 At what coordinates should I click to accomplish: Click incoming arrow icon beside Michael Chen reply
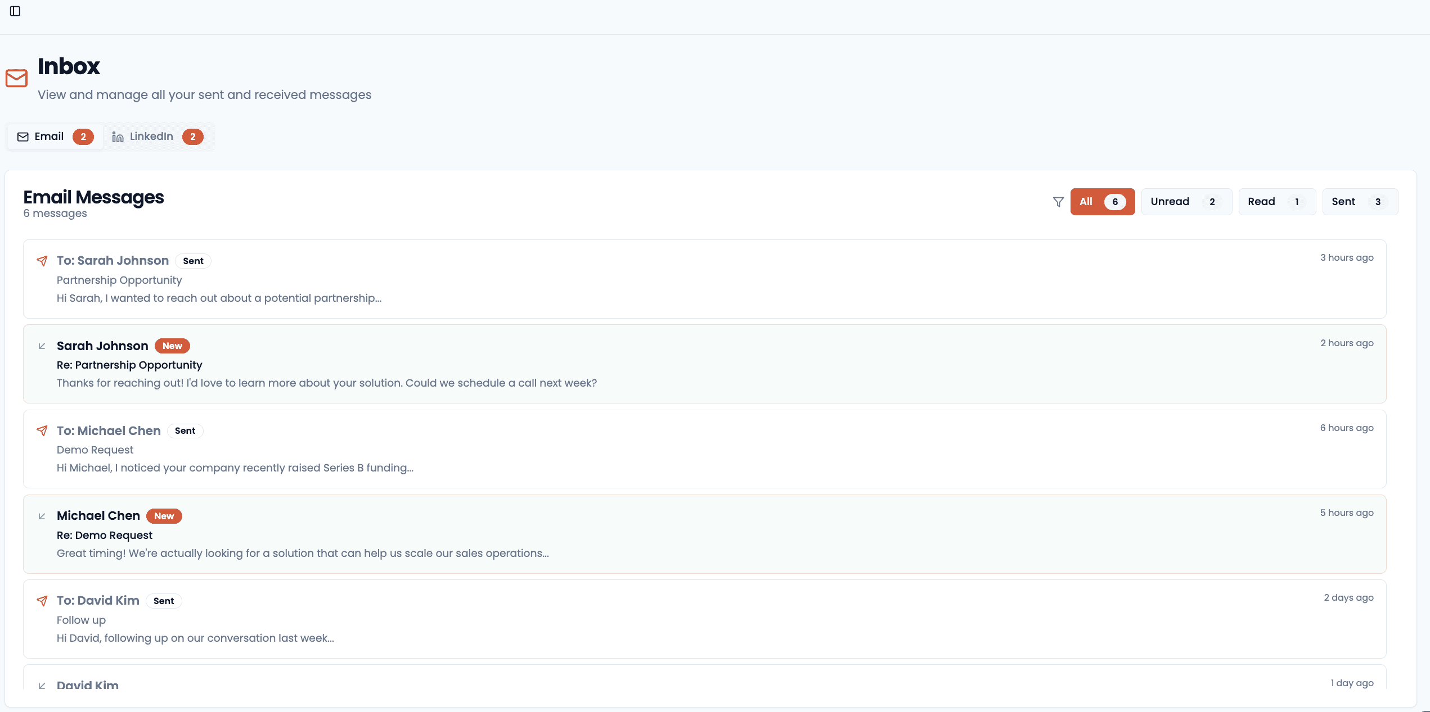(x=42, y=516)
